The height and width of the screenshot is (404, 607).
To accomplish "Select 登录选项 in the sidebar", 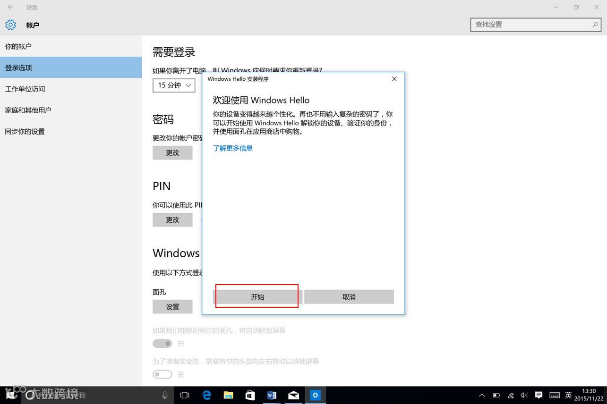I will pyautogui.click(x=71, y=67).
